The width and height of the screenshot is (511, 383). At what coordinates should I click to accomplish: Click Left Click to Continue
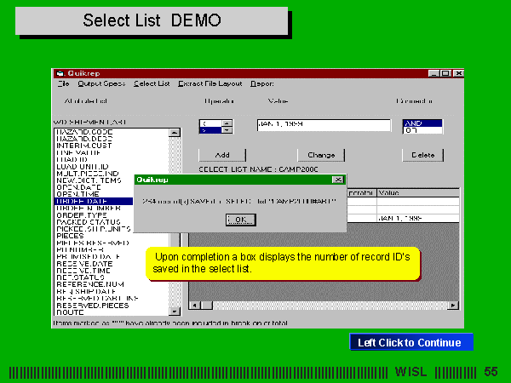(x=410, y=343)
